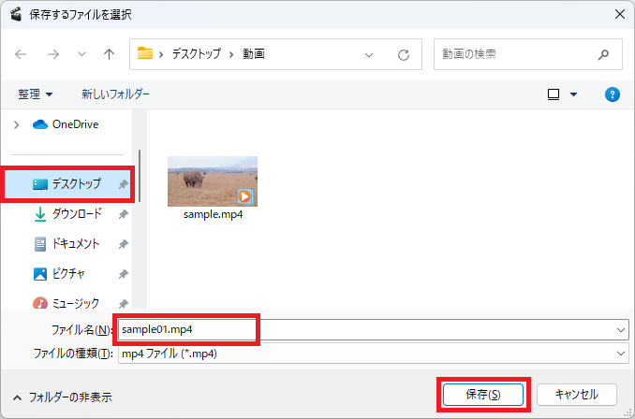The image size is (635, 419).
Task: Open the Organize menu
Action: pyautogui.click(x=36, y=94)
